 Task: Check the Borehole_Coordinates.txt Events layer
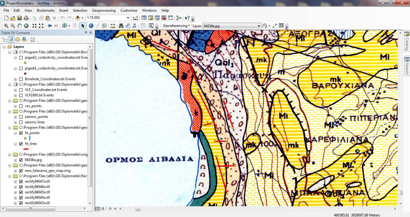[x=21, y=79]
